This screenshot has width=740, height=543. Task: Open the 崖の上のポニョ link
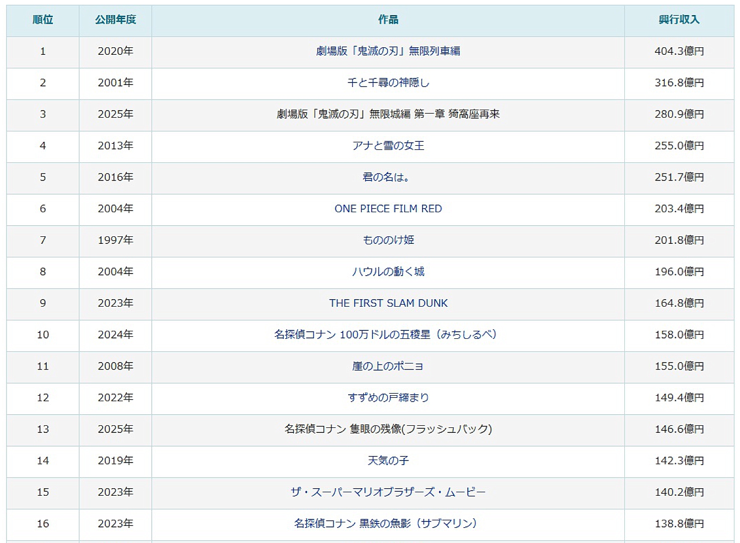click(388, 367)
